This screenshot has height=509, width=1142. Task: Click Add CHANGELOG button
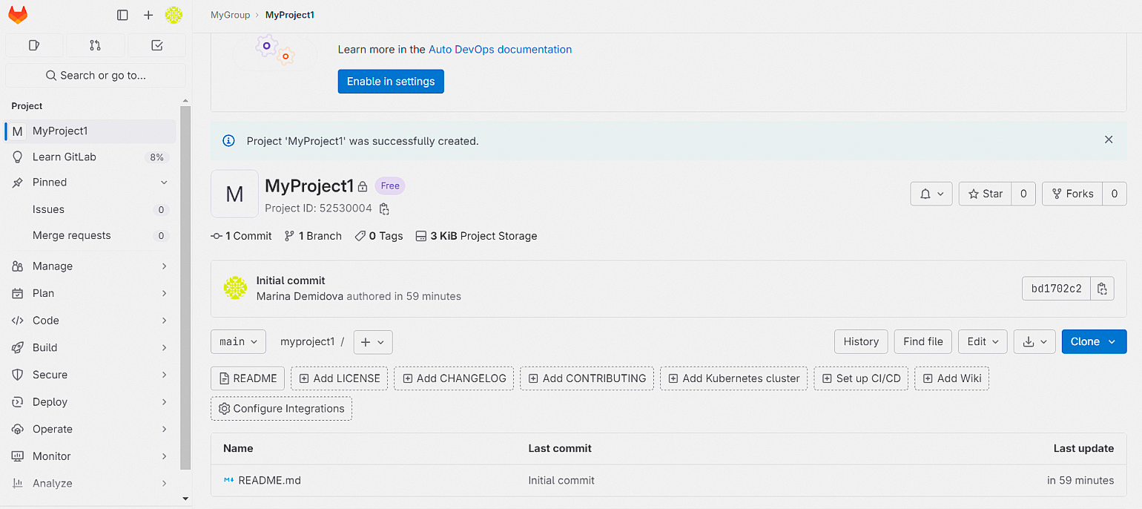pyautogui.click(x=455, y=378)
